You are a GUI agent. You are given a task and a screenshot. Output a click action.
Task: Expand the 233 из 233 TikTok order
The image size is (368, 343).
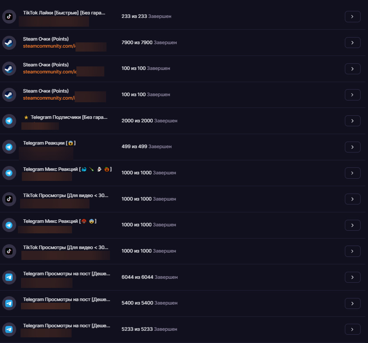353,17
